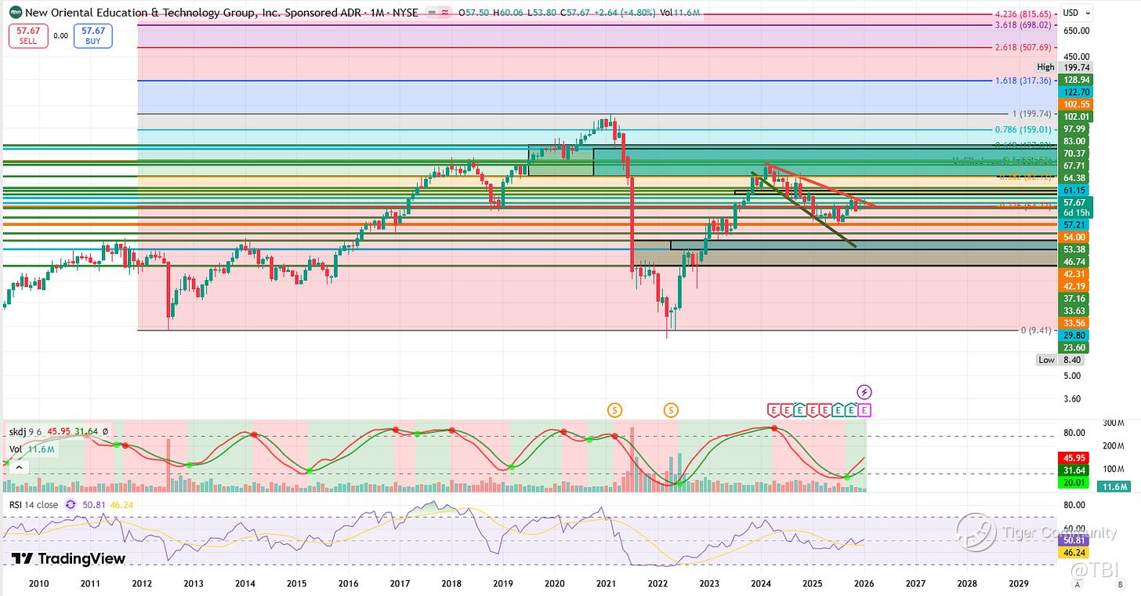Click the New Oriental symbol logo
Image resolution: width=1141 pixels, height=596 pixels.
coord(16,13)
